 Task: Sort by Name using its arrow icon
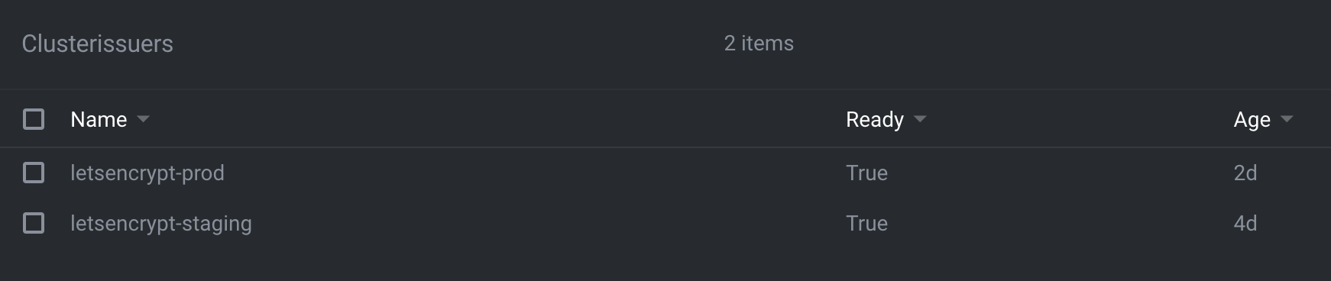pos(143,119)
